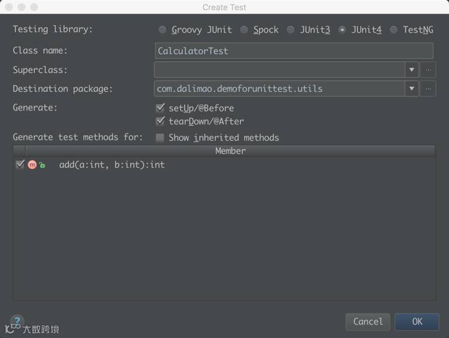Enable Show inherited methods checkbox

pos(160,138)
